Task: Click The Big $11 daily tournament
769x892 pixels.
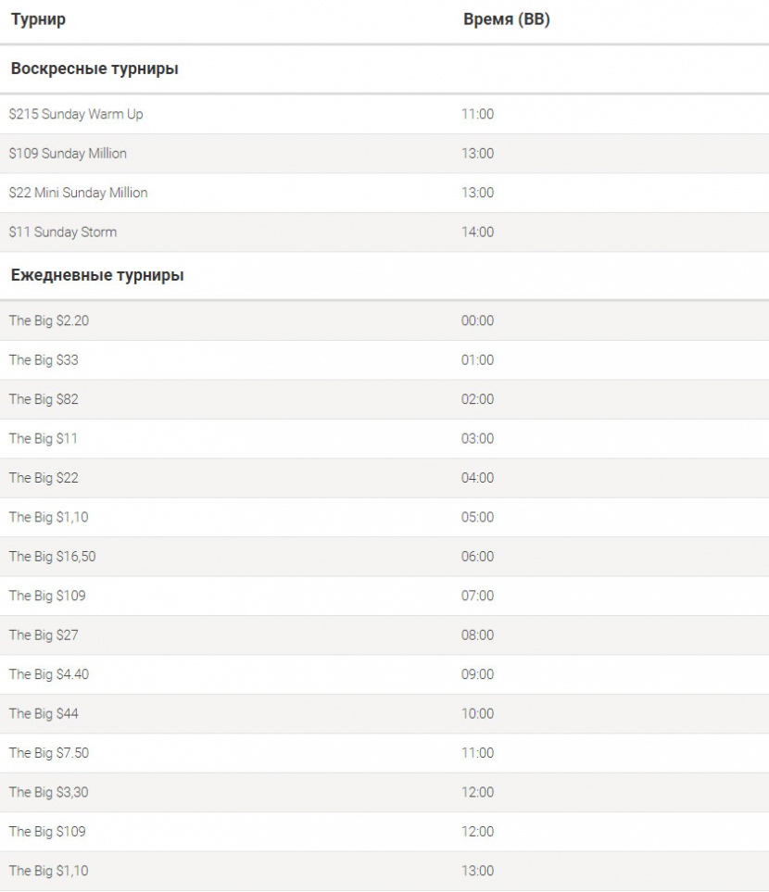Action: [44, 438]
